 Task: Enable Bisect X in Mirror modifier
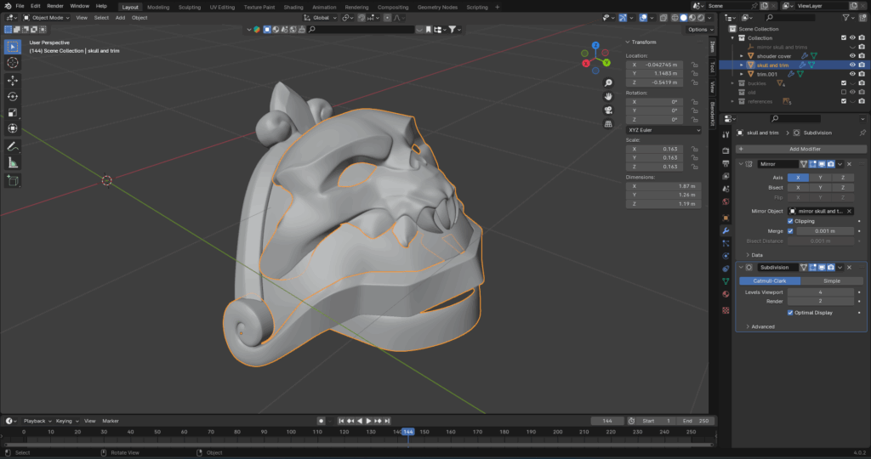coord(798,188)
